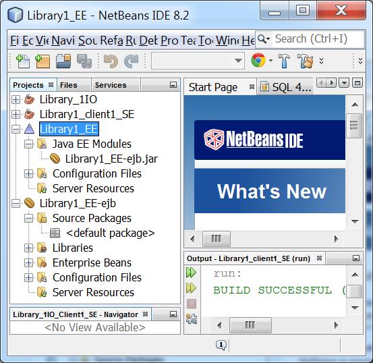
Task: Clean and Build hammer-broom icon
Action: pyautogui.click(x=305, y=61)
